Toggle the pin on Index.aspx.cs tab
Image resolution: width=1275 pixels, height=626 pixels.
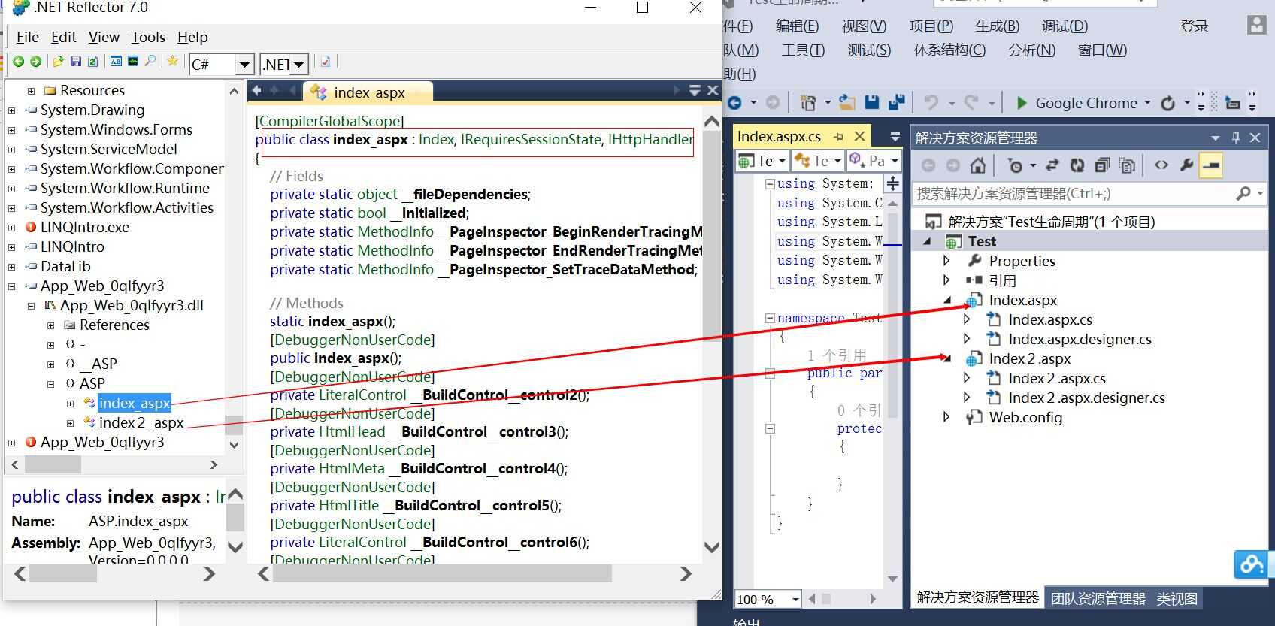838,137
